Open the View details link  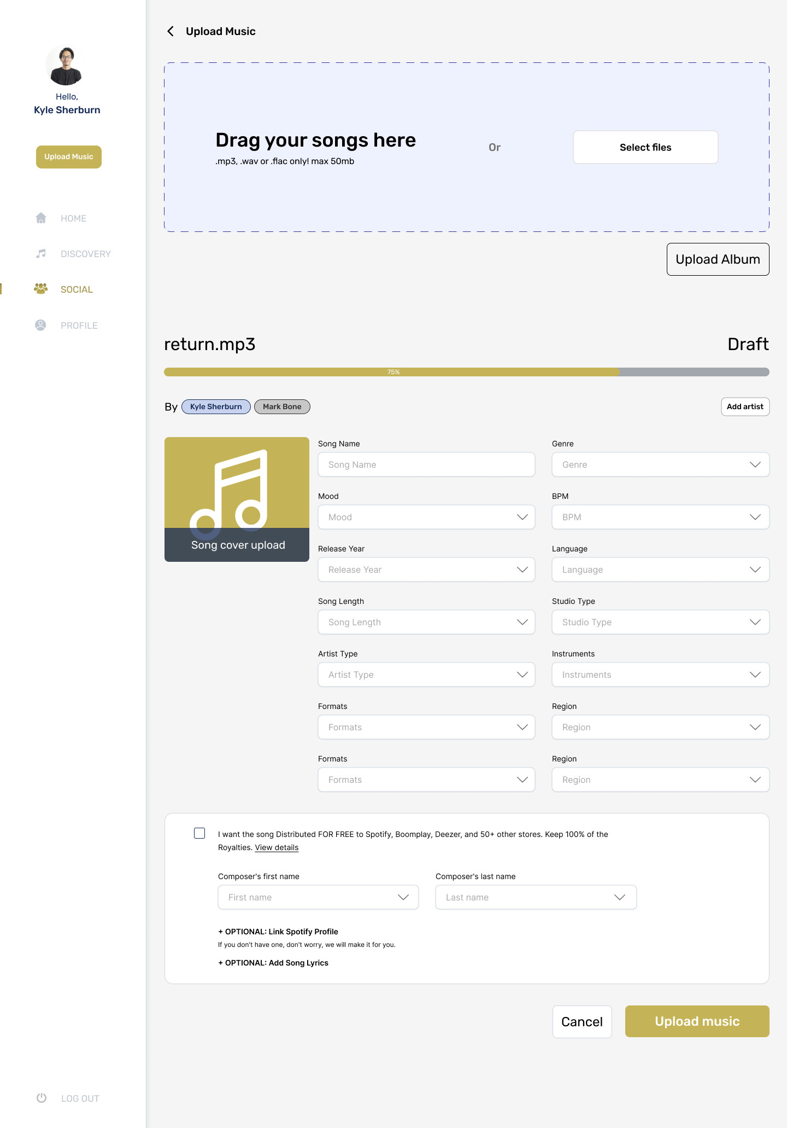277,847
